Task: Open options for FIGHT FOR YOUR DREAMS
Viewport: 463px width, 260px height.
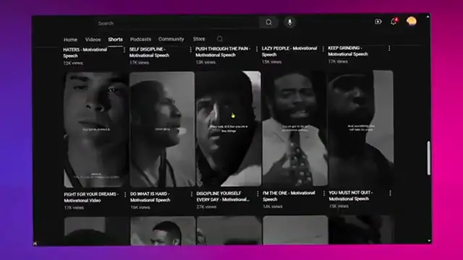Action: pyautogui.click(x=125, y=194)
